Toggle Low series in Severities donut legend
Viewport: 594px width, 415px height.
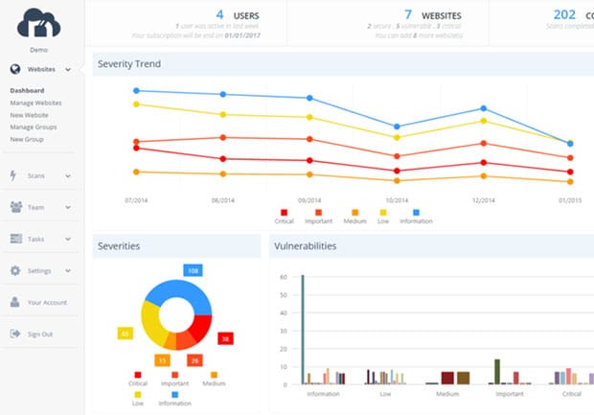coord(138,393)
